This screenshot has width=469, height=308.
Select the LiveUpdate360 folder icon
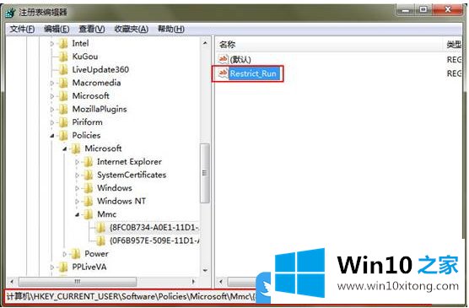coord(63,70)
